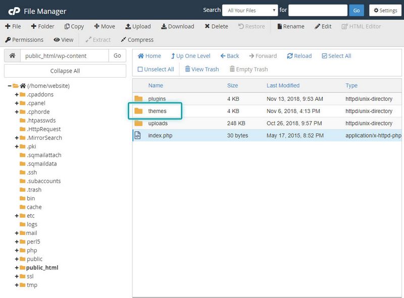404x298 pixels.
Task: Open Permissions for the selected file
Action: (x=24, y=40)
